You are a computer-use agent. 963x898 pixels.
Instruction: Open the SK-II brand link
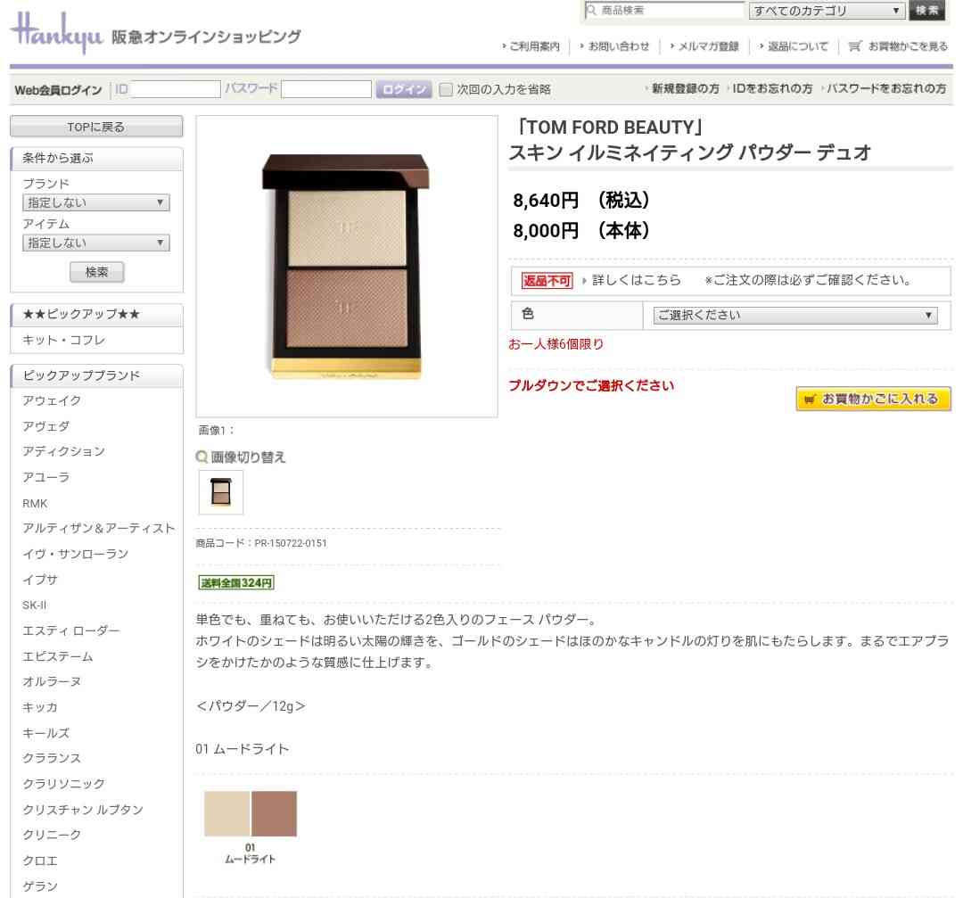[35, 605]
